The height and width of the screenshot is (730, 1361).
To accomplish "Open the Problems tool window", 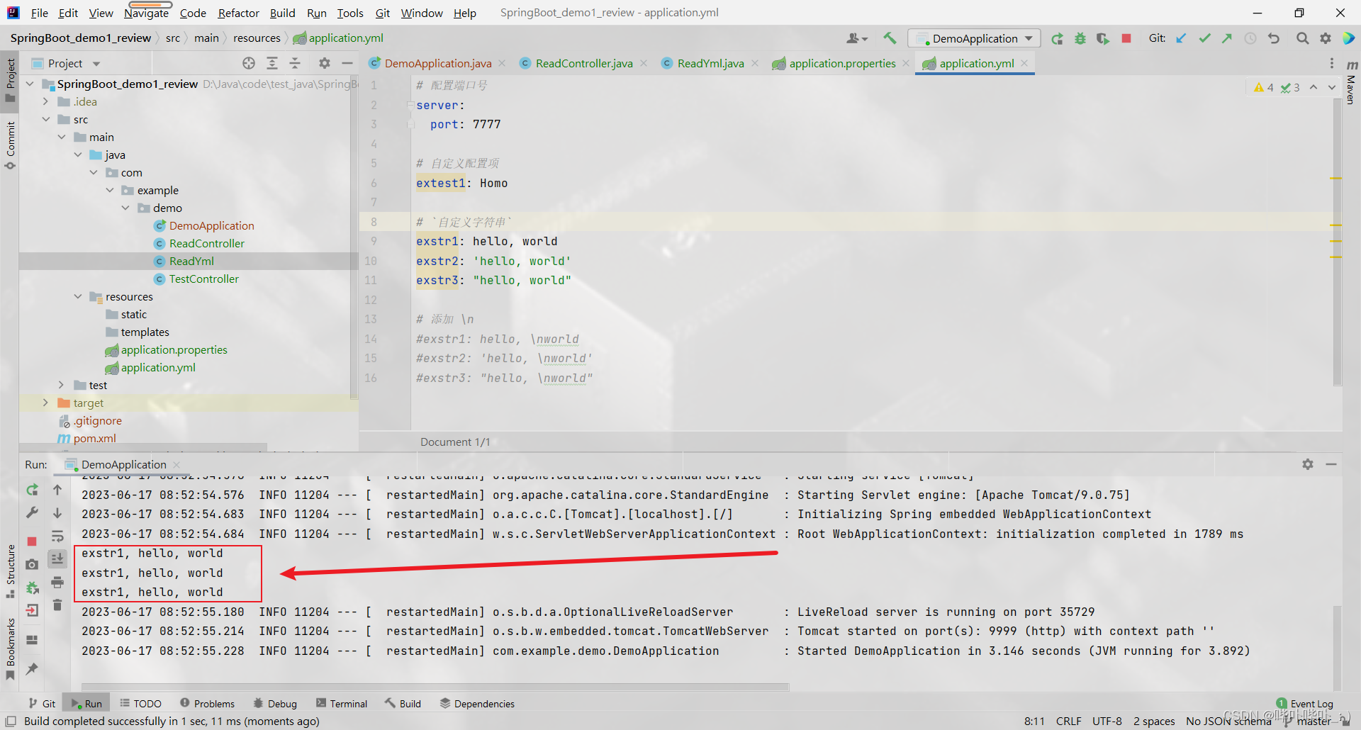I will [207, 704].
